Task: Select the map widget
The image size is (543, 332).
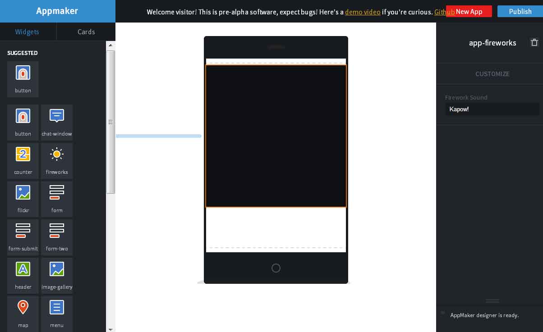Action: pyautogui.click(x=23, y=314)
